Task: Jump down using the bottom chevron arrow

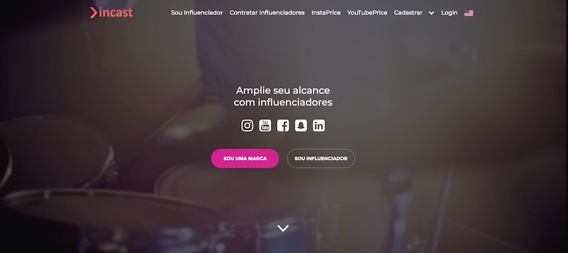Action: (x=283, y=228)
